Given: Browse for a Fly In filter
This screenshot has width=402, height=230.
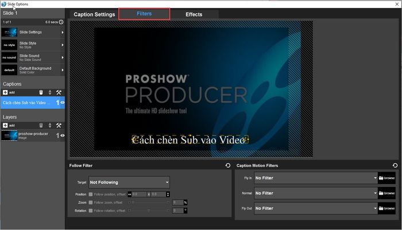Looking at the screenshot, I should [x=386, y=178].
